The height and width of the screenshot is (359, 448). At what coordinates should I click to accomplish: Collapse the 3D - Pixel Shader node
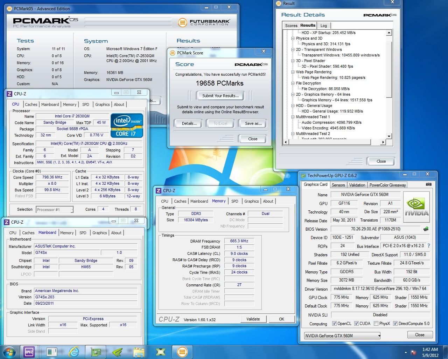click(293, 61)
